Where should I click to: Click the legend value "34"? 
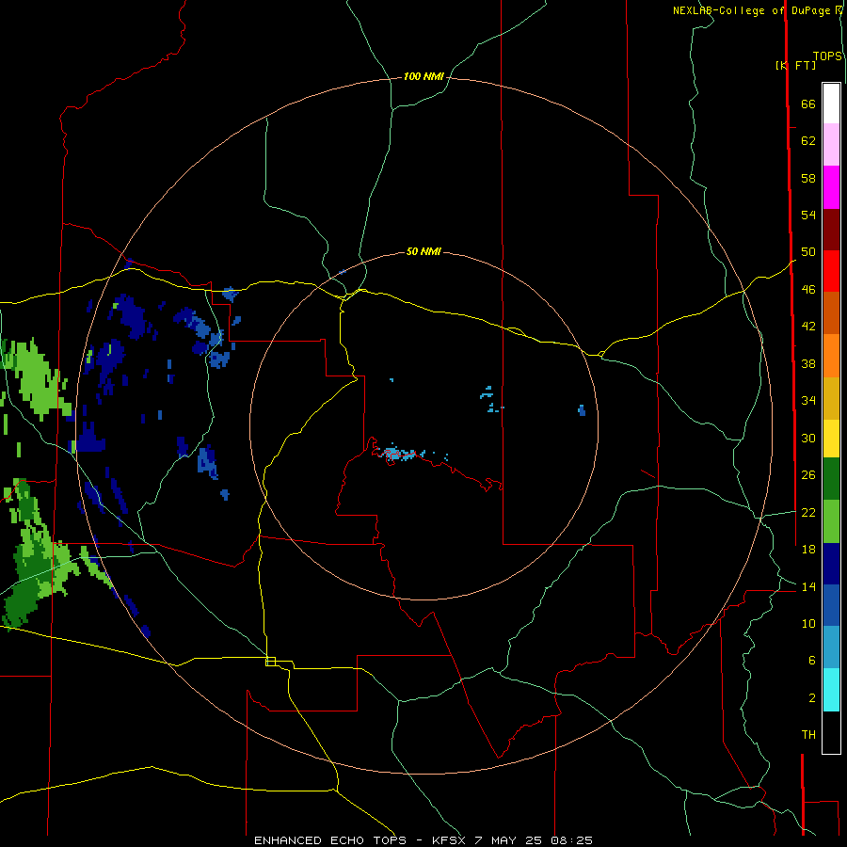pos(808,400)
